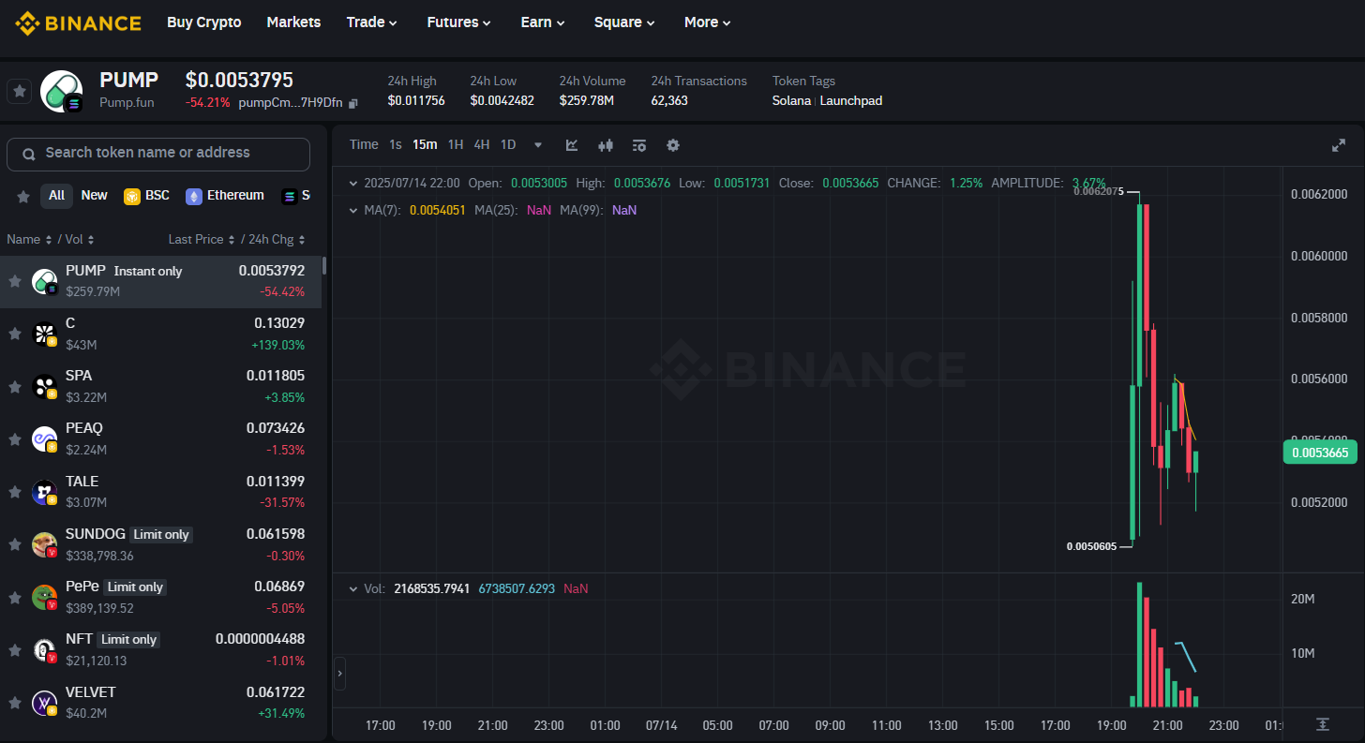Star the SUNDOG token row
Image resolution: width=1365 pixels, height=743 pixels.
click(15, 544)
